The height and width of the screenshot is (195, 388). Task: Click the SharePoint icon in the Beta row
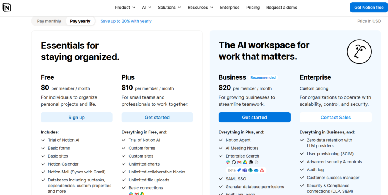(250, 170)
